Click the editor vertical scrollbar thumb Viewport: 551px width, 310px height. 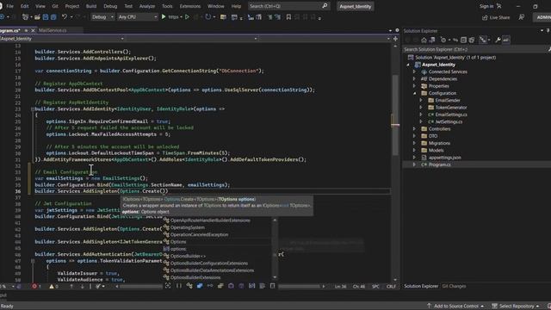pyautogui.click(x=395, y=115)
